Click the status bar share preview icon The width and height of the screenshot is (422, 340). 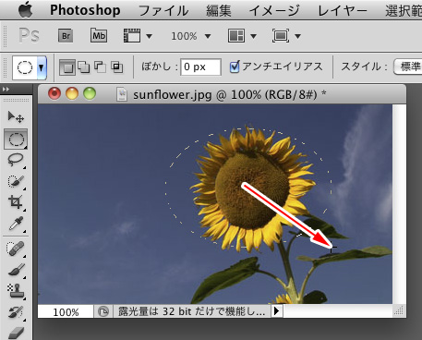coord(103,311)
